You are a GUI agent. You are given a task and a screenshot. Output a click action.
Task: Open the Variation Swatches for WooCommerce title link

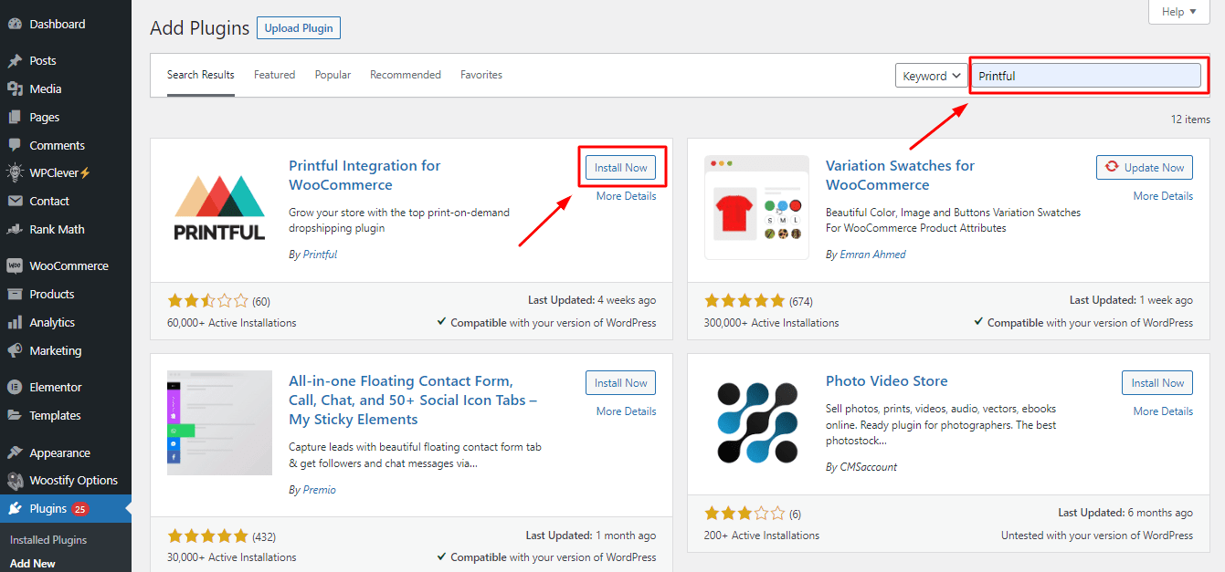(x=900, y=175)
